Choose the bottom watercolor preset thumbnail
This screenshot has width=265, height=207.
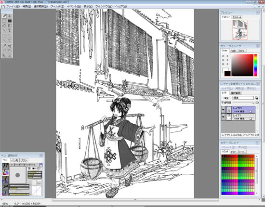coord(5,193)
